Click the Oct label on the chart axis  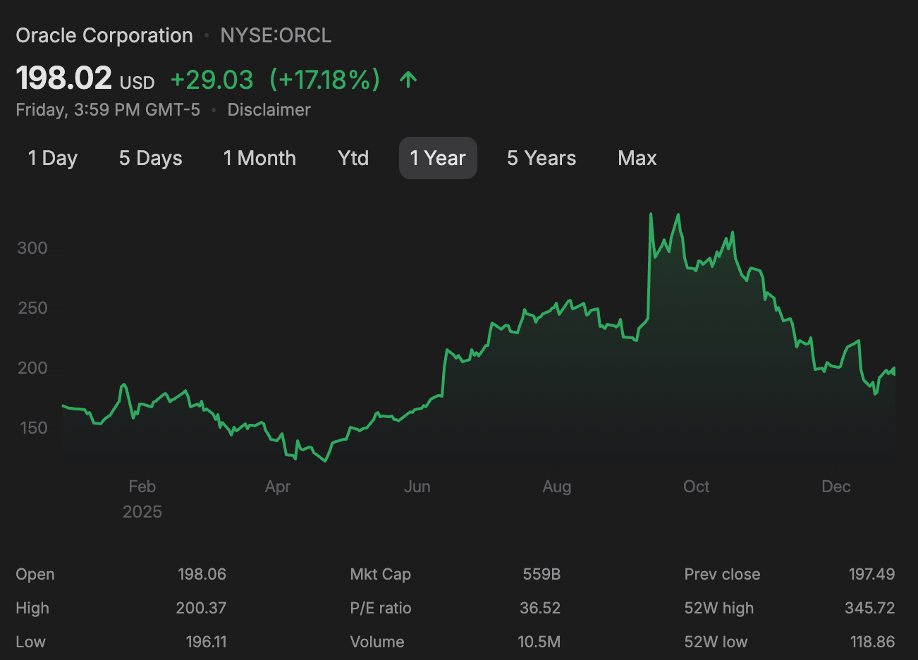coord(697,487)
